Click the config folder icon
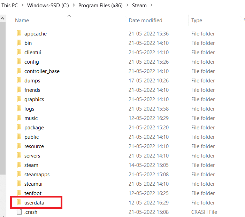The width and height of the screenshot is (245, 217). click(19, 62)
